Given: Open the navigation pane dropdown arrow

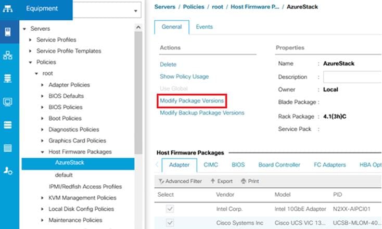Looking at the screenshot, I should (136, 11).
